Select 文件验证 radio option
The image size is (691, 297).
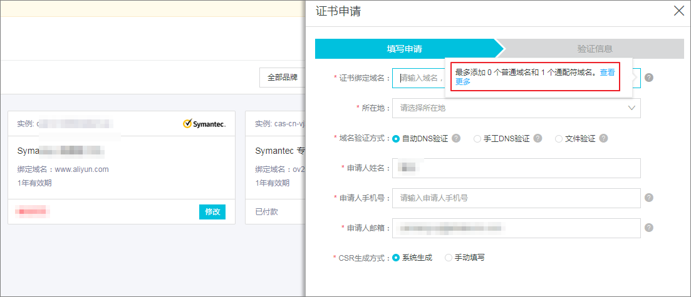point(559,139)
